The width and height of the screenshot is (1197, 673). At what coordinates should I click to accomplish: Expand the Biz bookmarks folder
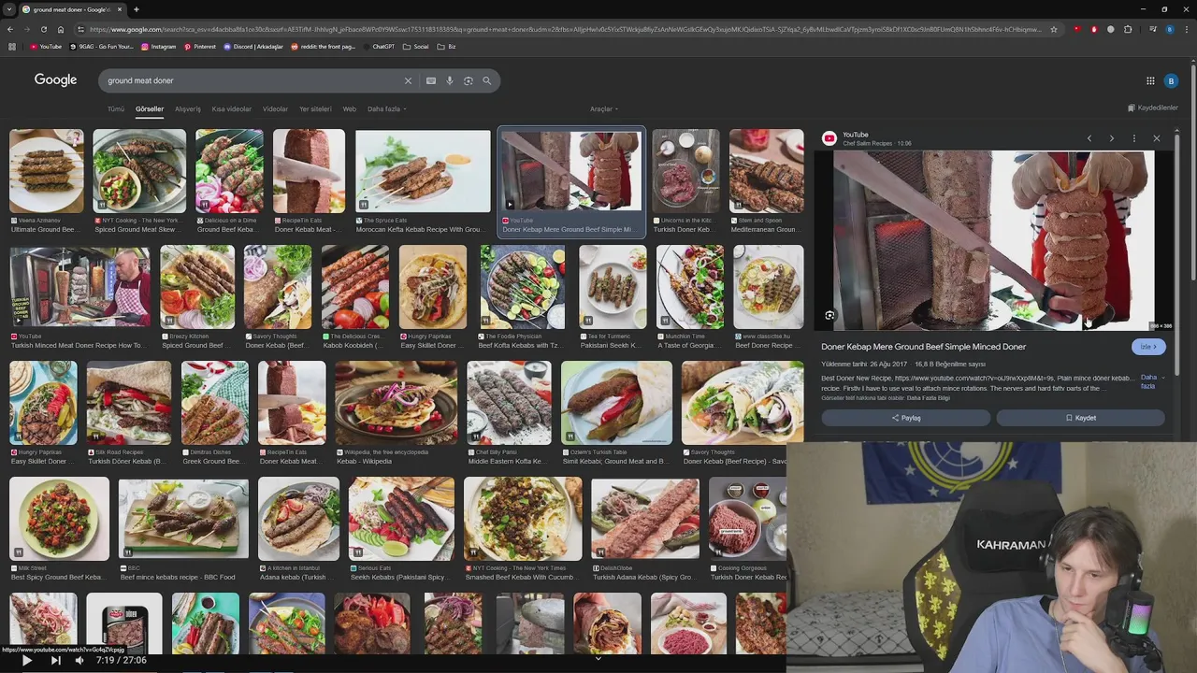pyautogui.click(x=447, y=47)
